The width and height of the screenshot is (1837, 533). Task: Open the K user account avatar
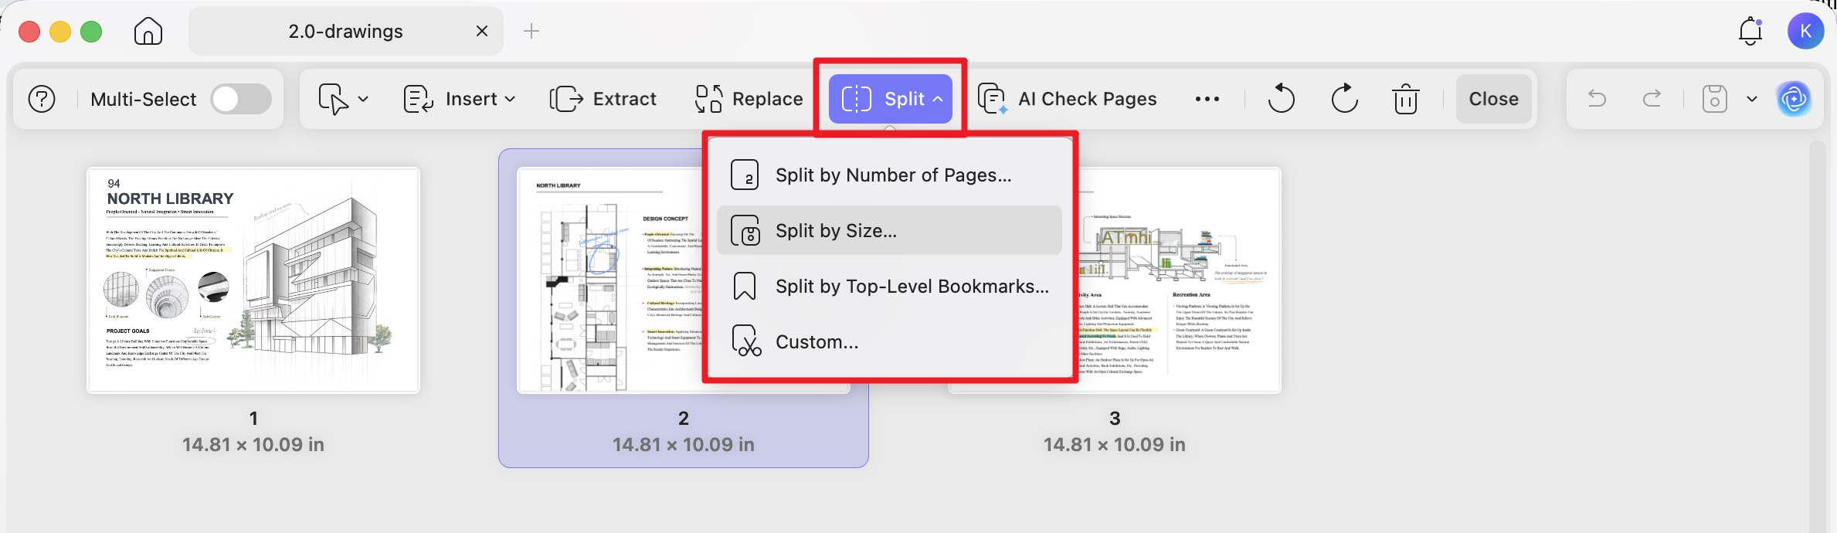point(1805,31)
